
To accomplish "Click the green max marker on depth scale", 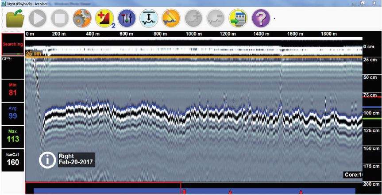I will tap(372, 119).
